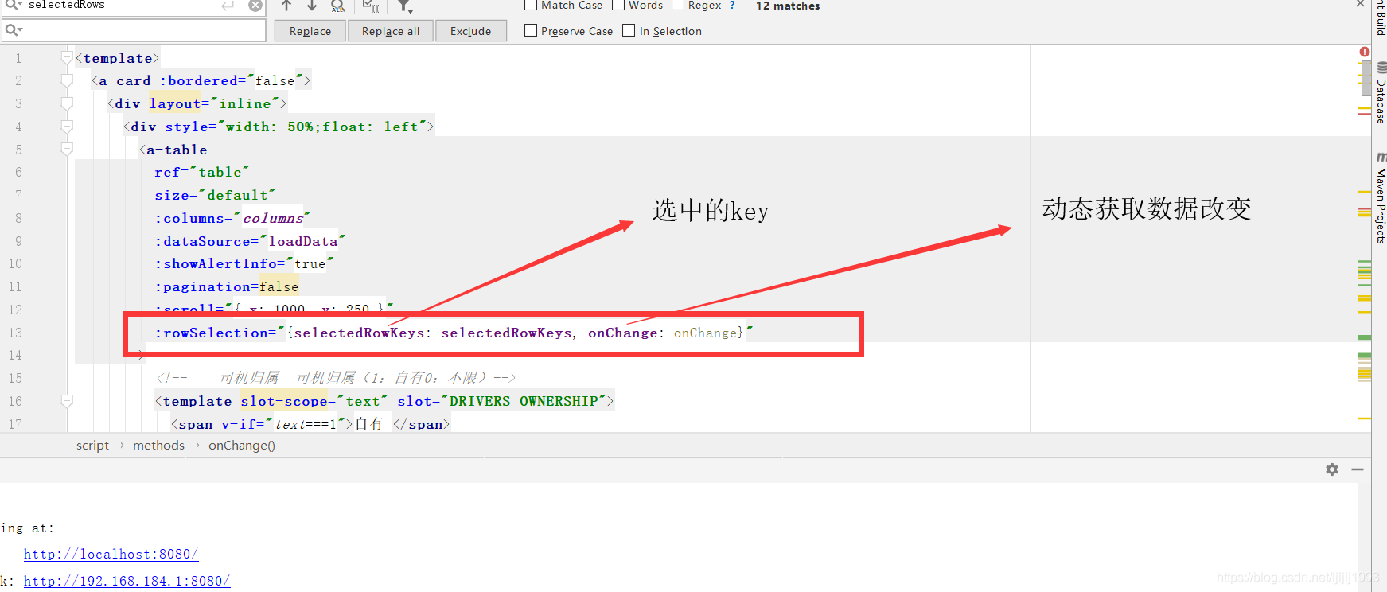
Task: Collapse the div style block on line 4
Action: point(67,127)
